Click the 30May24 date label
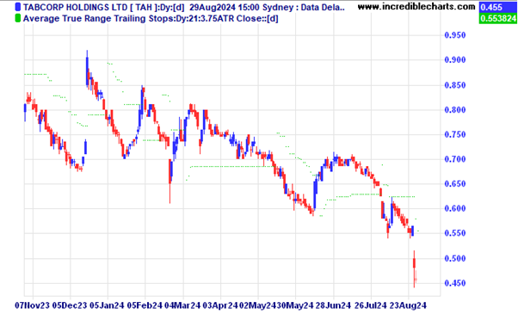The width and height of the screenshot is (518, 314). [294, 305]
